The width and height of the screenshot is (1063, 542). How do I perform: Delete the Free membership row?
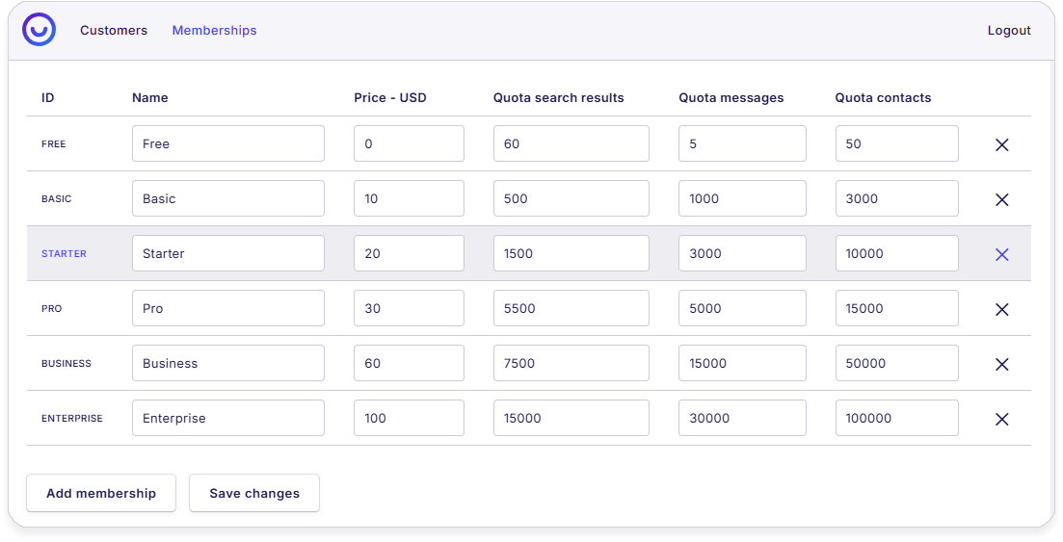coord(1001,144)
